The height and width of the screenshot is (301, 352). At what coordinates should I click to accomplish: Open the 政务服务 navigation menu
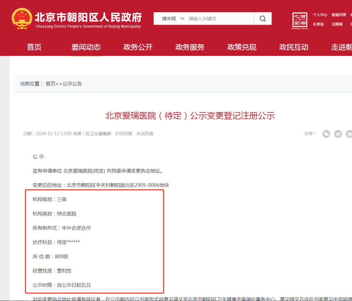[x=190, y=47]
